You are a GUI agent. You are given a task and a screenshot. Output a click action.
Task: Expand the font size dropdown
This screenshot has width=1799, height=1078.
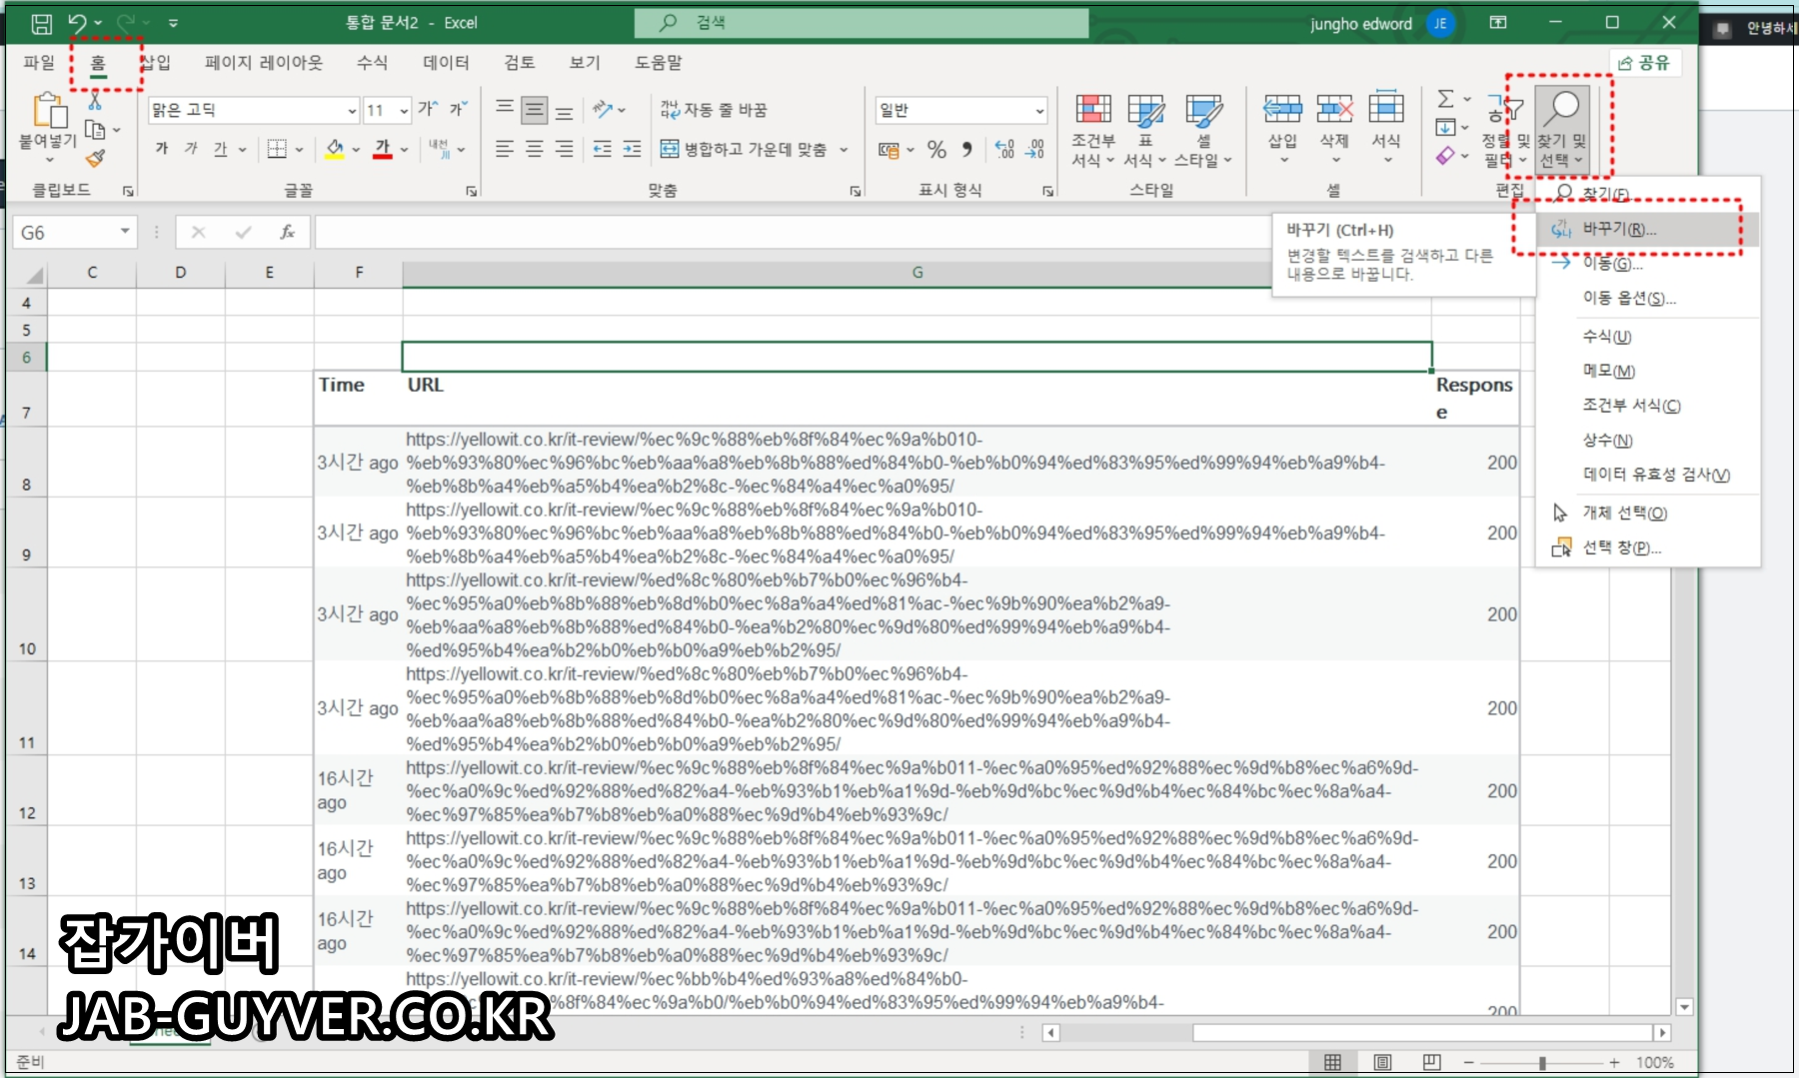404,111
